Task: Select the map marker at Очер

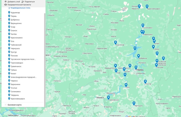Action: click(116, 71)
